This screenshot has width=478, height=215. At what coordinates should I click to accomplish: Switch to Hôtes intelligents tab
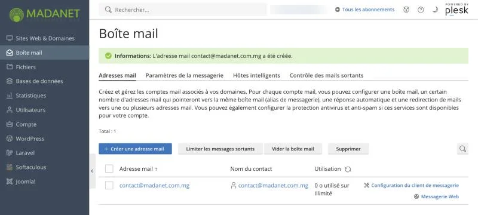[256, 75]
